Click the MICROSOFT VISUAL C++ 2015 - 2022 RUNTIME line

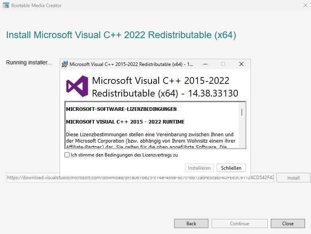pyautogui.click(x=125, y=122)
